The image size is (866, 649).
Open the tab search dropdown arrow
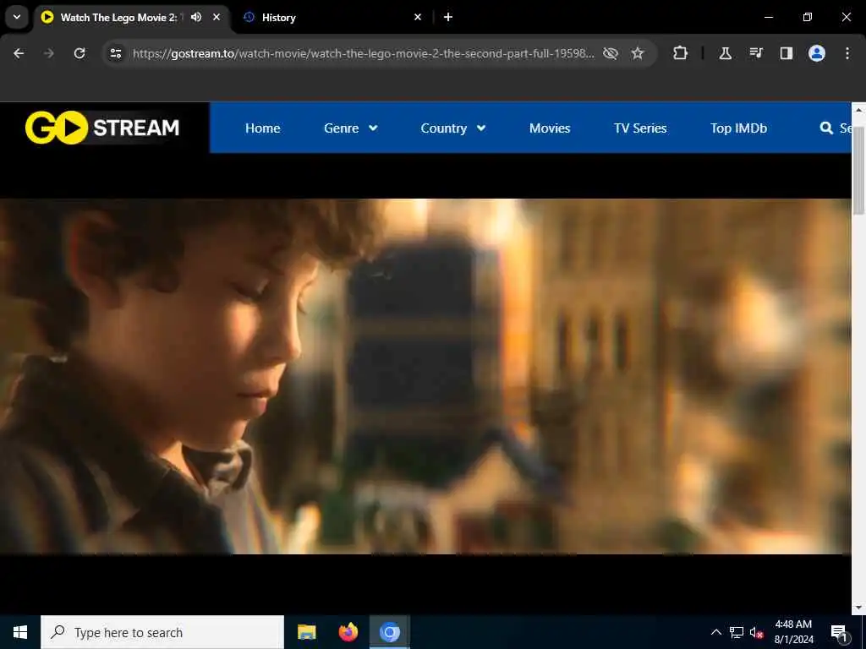17,17
